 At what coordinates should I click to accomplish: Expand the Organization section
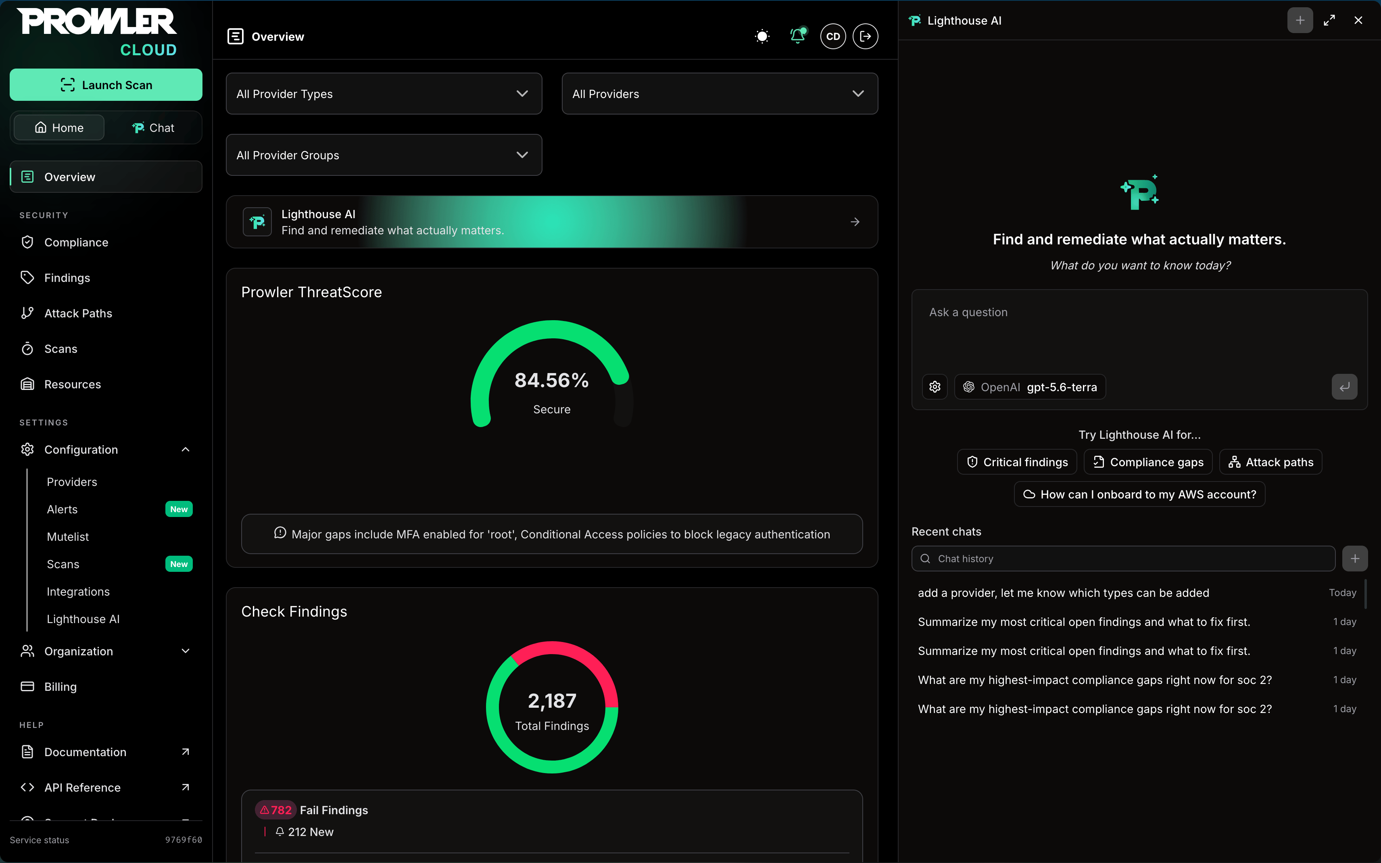coord(106,651)
